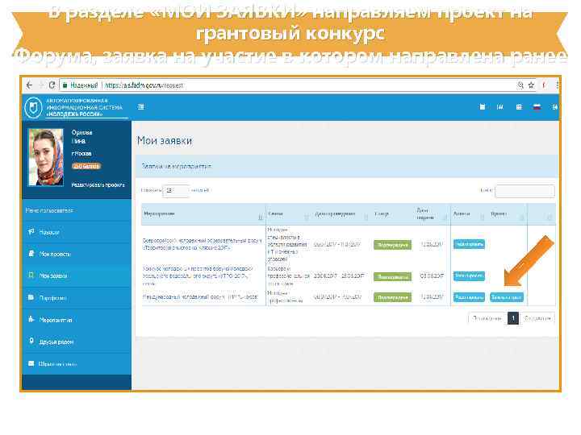Open the browser three-dot menu
Screen dimensions: 581x435
557,85
